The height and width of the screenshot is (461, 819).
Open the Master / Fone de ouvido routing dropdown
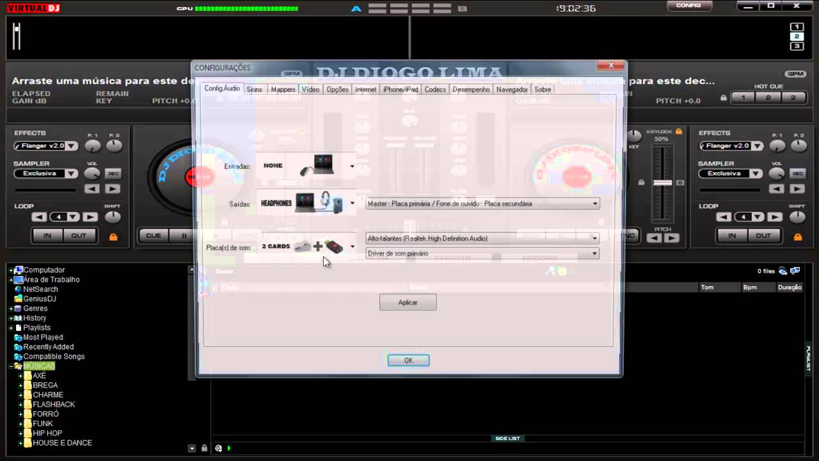coord(482,204)
